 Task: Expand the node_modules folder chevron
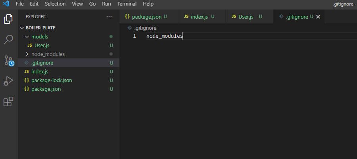click(27, 54)
